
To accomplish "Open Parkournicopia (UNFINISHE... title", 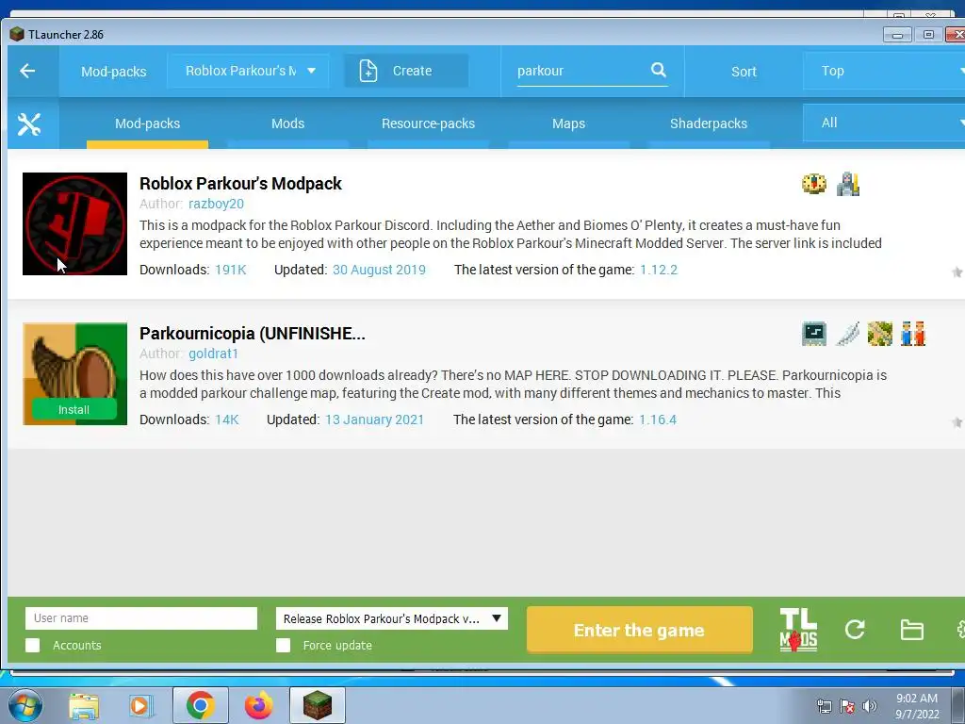I will point(253,333).
